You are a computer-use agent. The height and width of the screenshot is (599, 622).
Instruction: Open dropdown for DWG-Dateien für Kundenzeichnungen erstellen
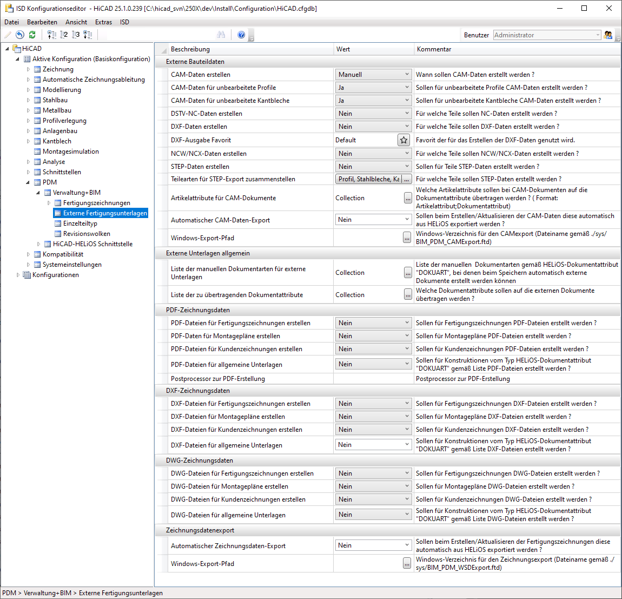(373, 499)
